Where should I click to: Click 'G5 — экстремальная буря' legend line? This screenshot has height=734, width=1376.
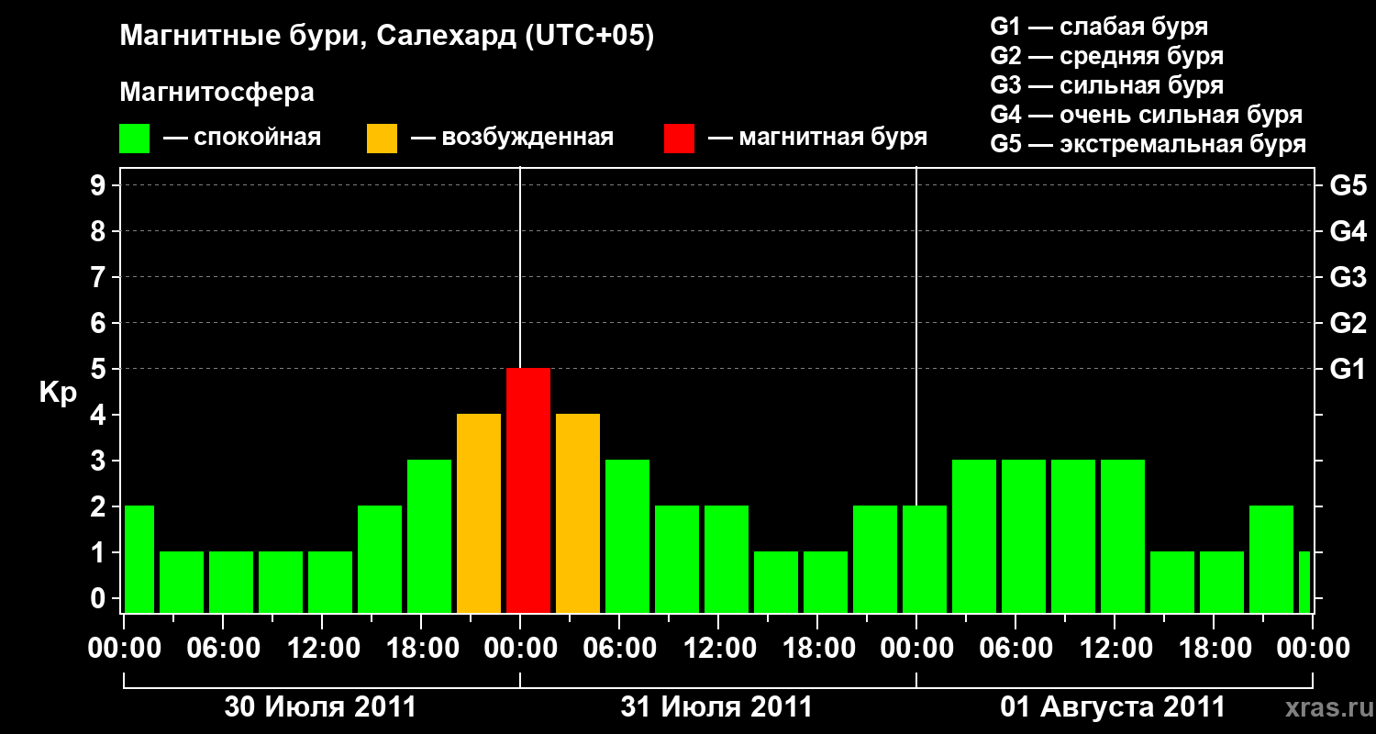coord(1149,144)
